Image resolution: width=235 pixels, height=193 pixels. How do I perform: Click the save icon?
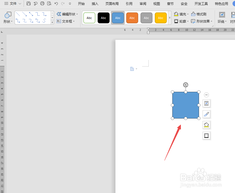[x=29, y=4]
